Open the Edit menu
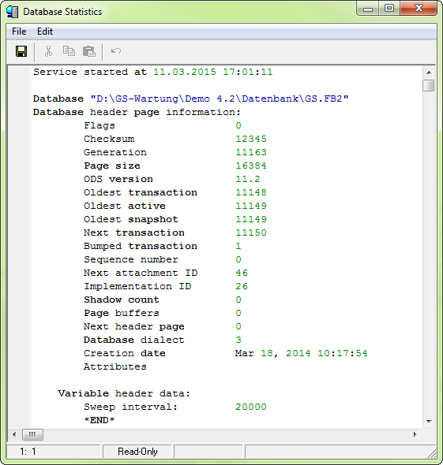The height and width of the screenshot is (465, 443). point(45,32)
